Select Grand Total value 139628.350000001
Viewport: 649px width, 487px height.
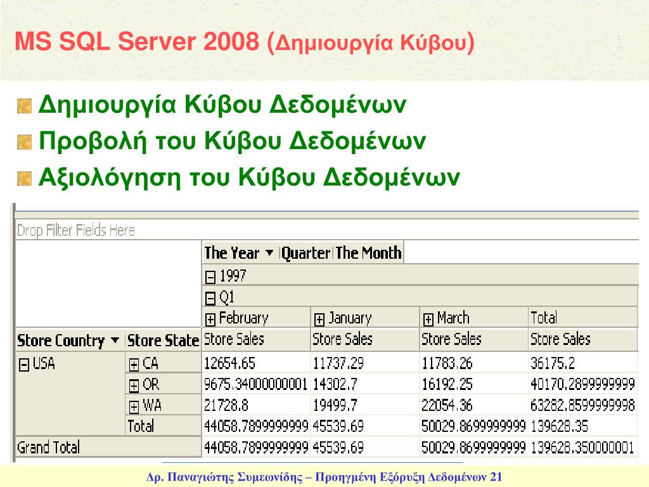click(x=582, y=447)
